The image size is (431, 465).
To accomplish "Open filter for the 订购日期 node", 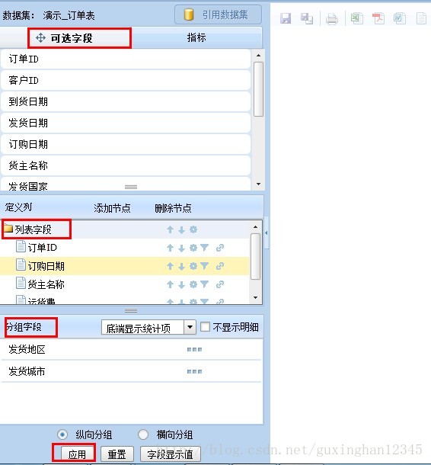I will pos(204,266).
